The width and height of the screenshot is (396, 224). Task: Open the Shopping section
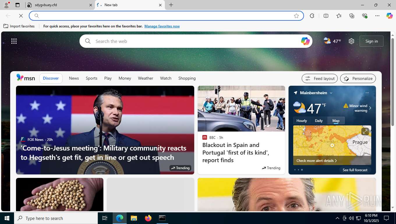point(187,78)
